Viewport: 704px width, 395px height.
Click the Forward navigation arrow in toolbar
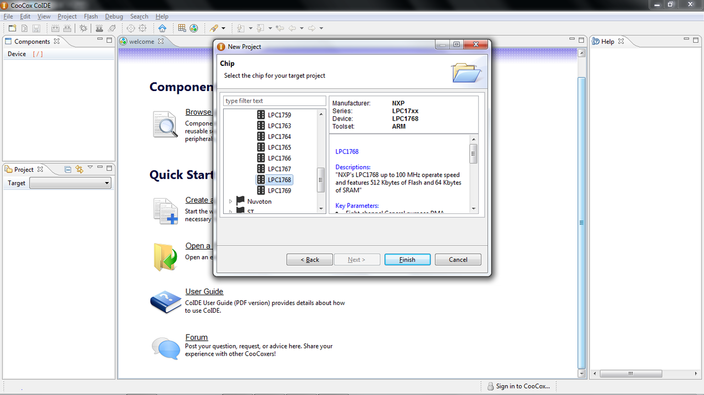coord(312,28)
